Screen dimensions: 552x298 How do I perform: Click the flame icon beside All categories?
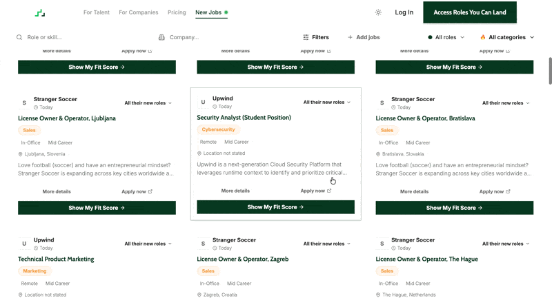[x=482, y=37]
